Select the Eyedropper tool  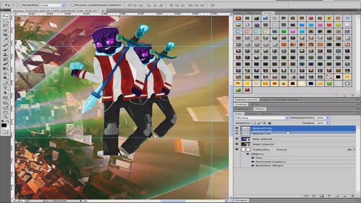[5, 39]
